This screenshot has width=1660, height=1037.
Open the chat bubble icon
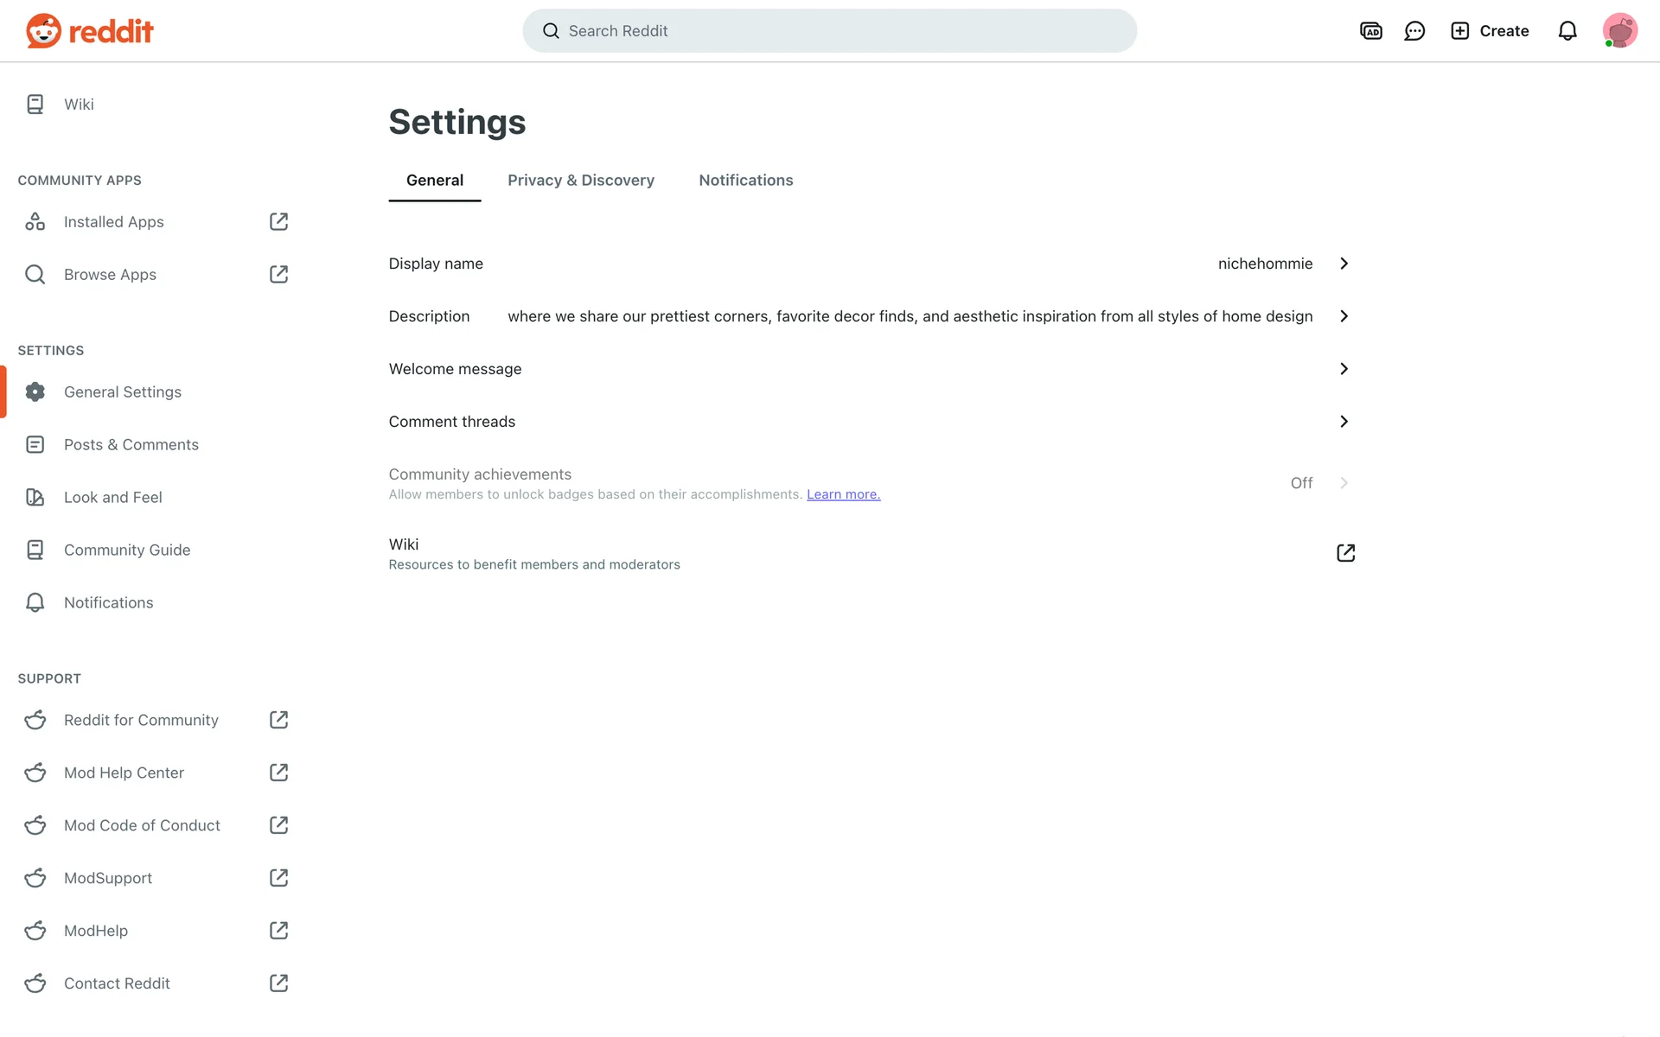1414,31
